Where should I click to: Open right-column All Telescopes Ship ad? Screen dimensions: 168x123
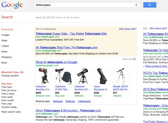(x=156, y=34)
